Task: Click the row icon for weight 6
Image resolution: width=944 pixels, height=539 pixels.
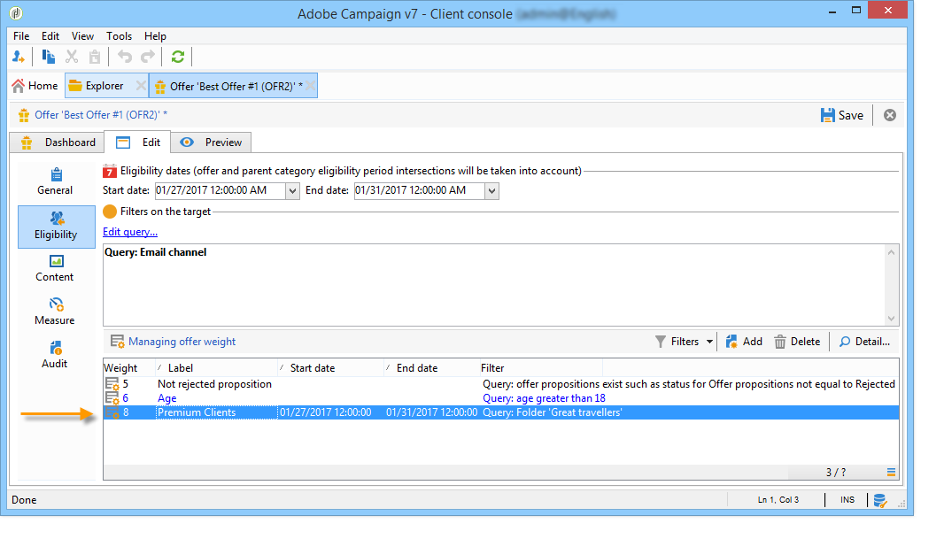Action: [112, 398]
